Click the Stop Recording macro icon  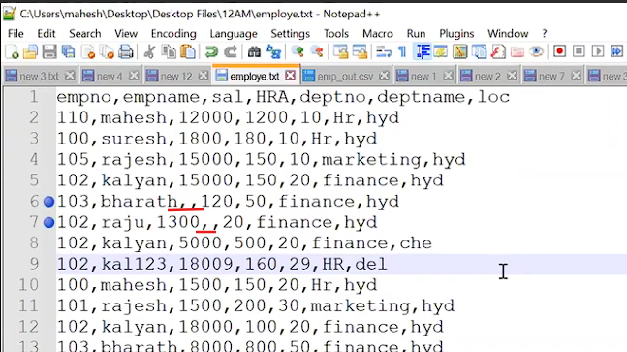click(x=579, y=51)
